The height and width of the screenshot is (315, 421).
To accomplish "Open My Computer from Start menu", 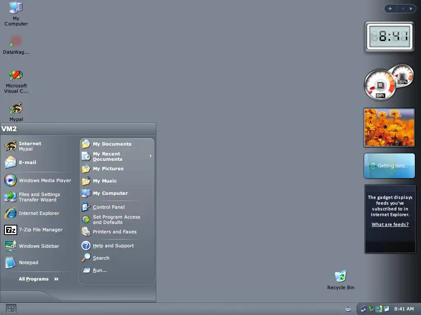I will click(x=117, y=193).
